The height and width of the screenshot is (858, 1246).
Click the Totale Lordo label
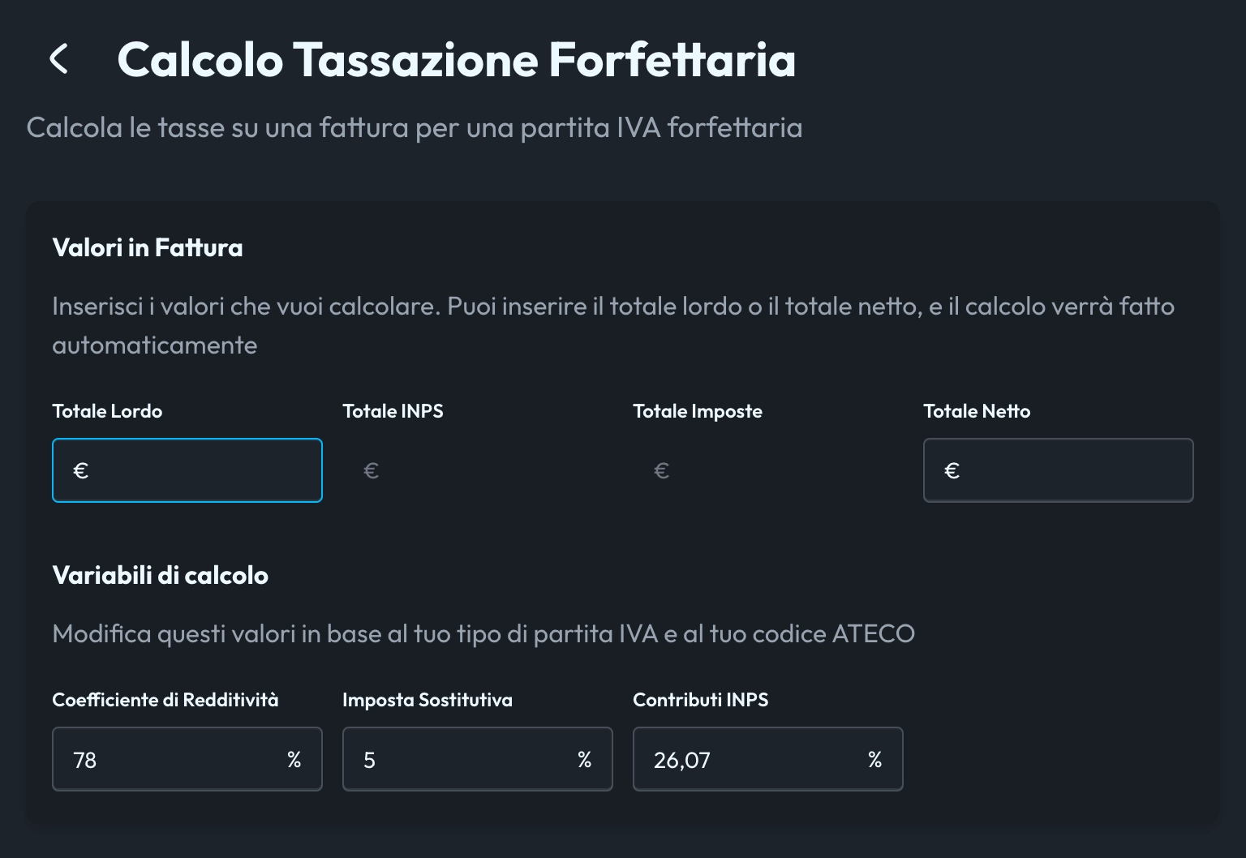tap(106, 411)
